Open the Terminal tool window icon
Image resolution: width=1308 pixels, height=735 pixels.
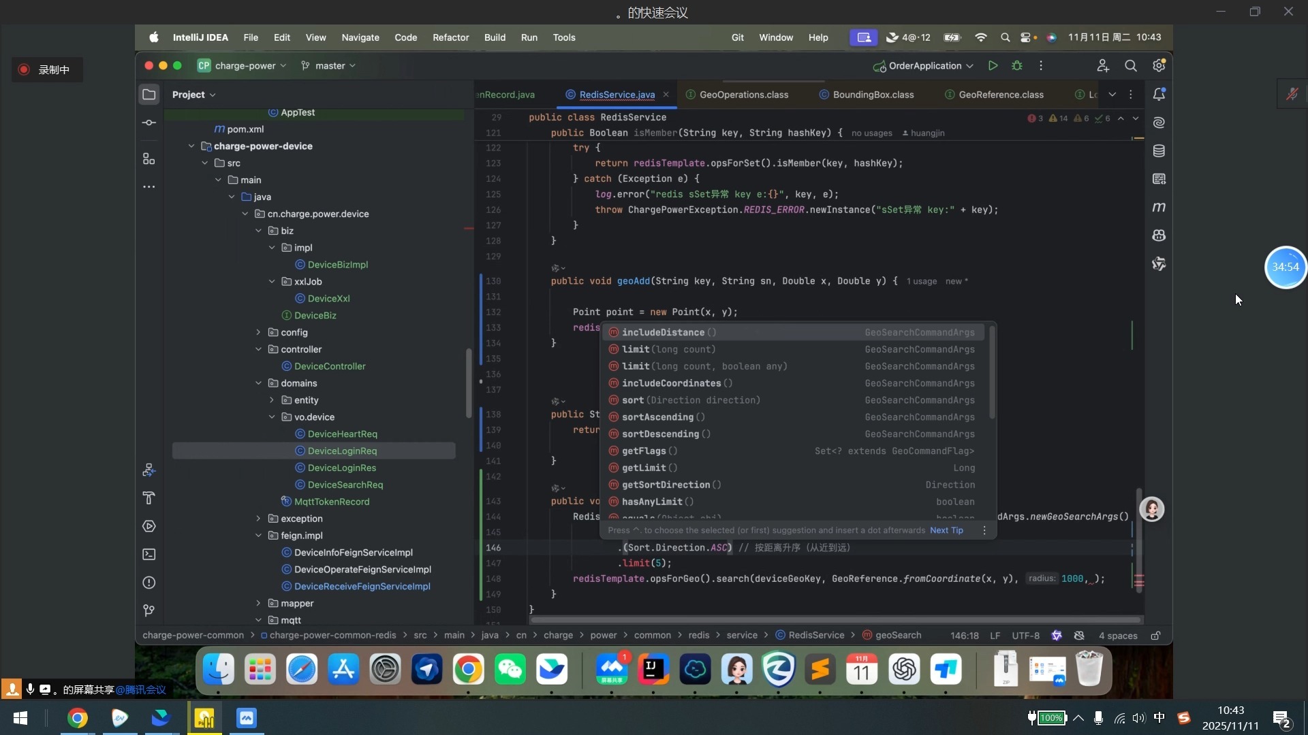pos(149,555)
